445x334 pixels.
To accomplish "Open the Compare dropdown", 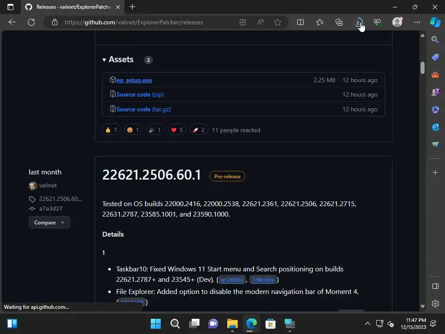I will pos(49,222).
